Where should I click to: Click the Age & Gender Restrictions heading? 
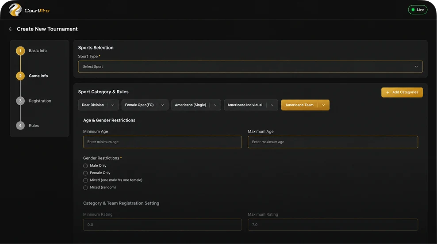click(109, 120)
